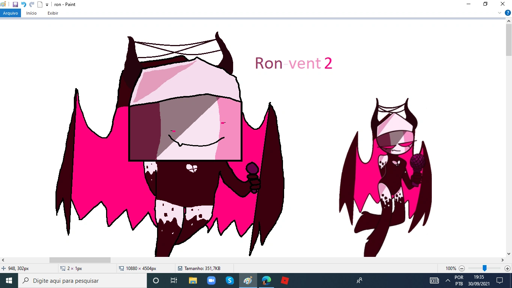Open the Arquivo menu
The height and width of the screenshot is (288, 512).
(10, 13)
